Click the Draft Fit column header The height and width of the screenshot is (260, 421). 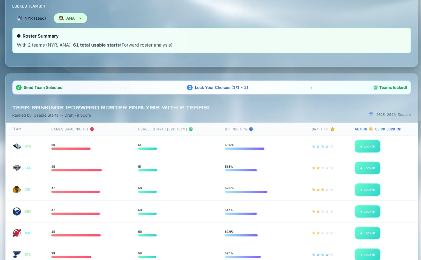320,129
